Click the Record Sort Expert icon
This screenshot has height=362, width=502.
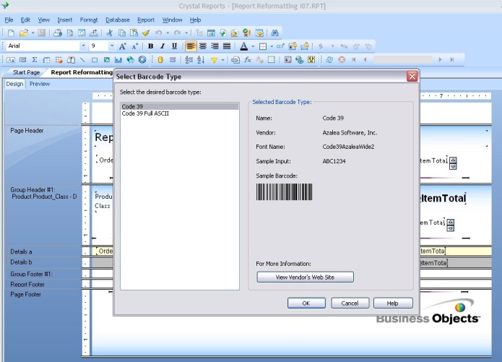point(201,60)
